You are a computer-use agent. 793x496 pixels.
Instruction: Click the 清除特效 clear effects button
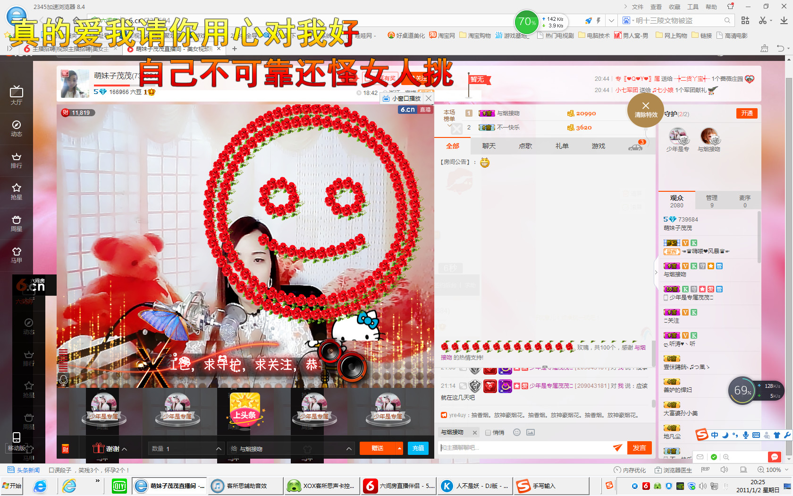(646, 110)
